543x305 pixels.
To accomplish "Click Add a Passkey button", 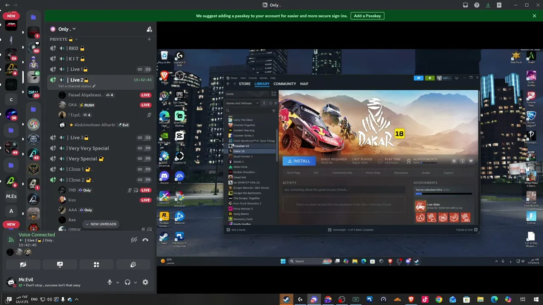I will tap(367, 16).
